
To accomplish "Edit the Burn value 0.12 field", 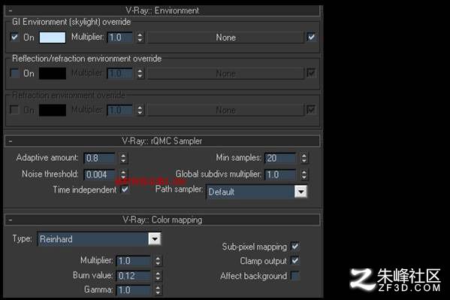I will pyautogui.click(x=134, y=276).
